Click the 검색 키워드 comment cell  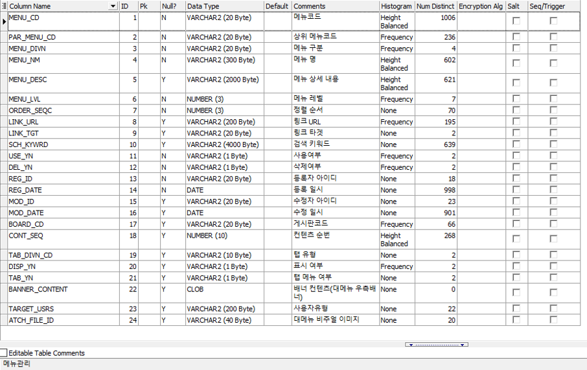(x=336, y=145)
